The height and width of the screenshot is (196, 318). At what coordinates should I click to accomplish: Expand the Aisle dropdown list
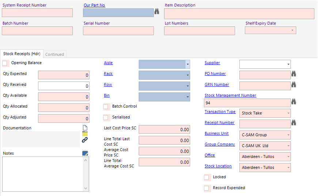point(188,65)
